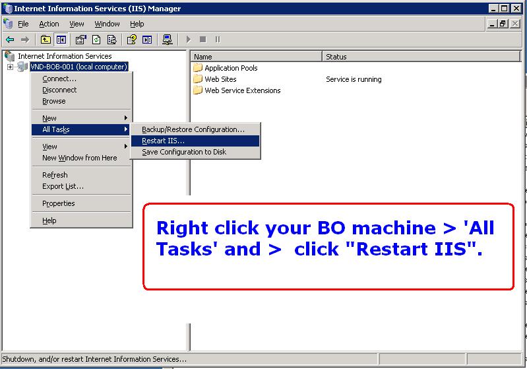527x369 pixels.
Task: Choose Disconnect from context menu
Action: (x=81, y=90)
